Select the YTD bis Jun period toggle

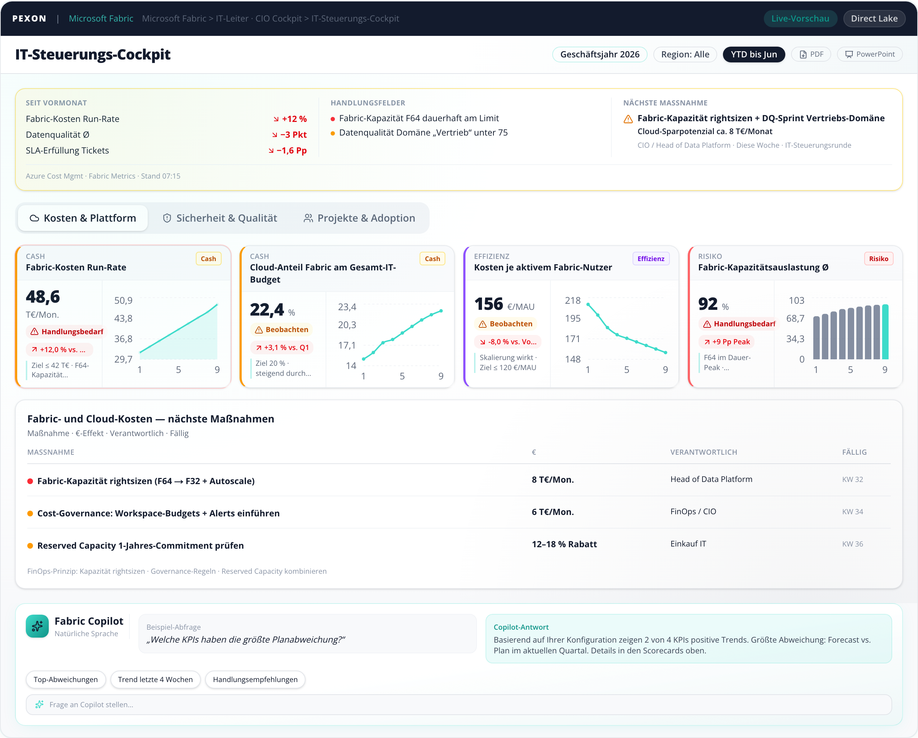pyautogui.click(x=754, y=55)
